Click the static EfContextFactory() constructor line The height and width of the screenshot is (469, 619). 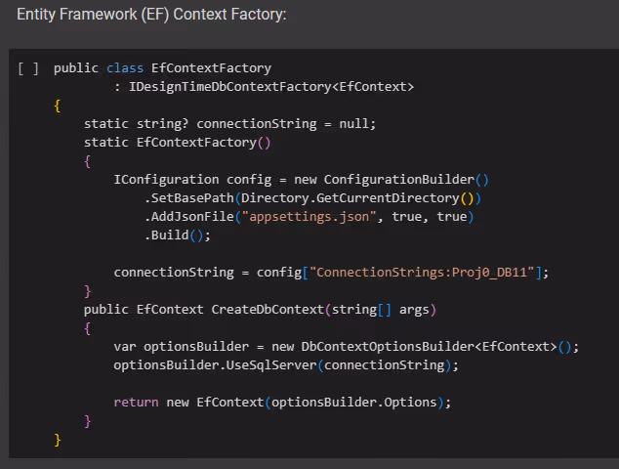(177, 143)
